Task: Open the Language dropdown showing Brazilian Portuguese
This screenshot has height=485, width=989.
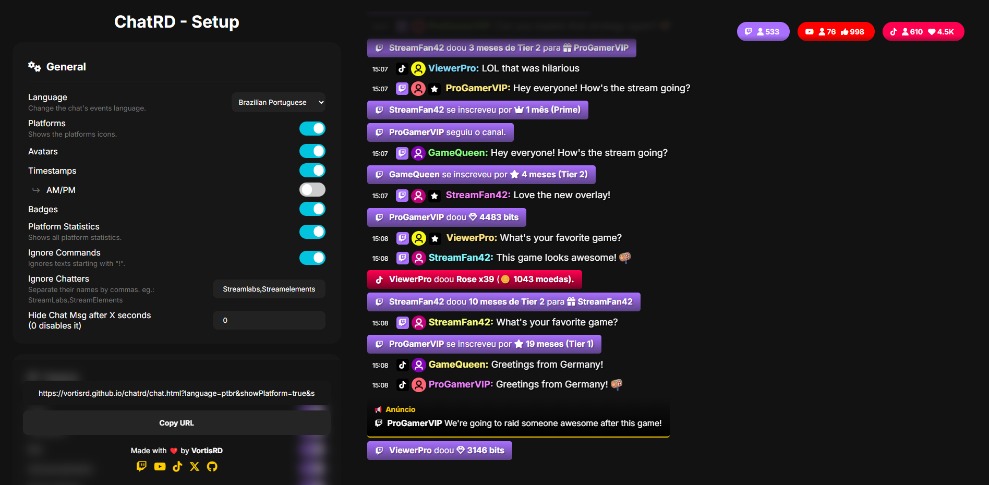Action: click(x=279, y=102)
